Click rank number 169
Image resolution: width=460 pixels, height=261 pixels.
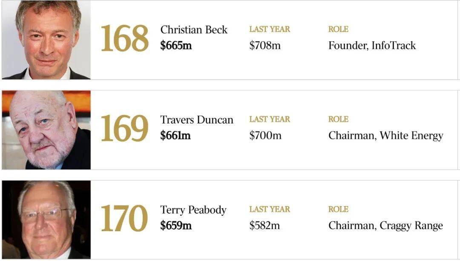(x=124, y=128)
